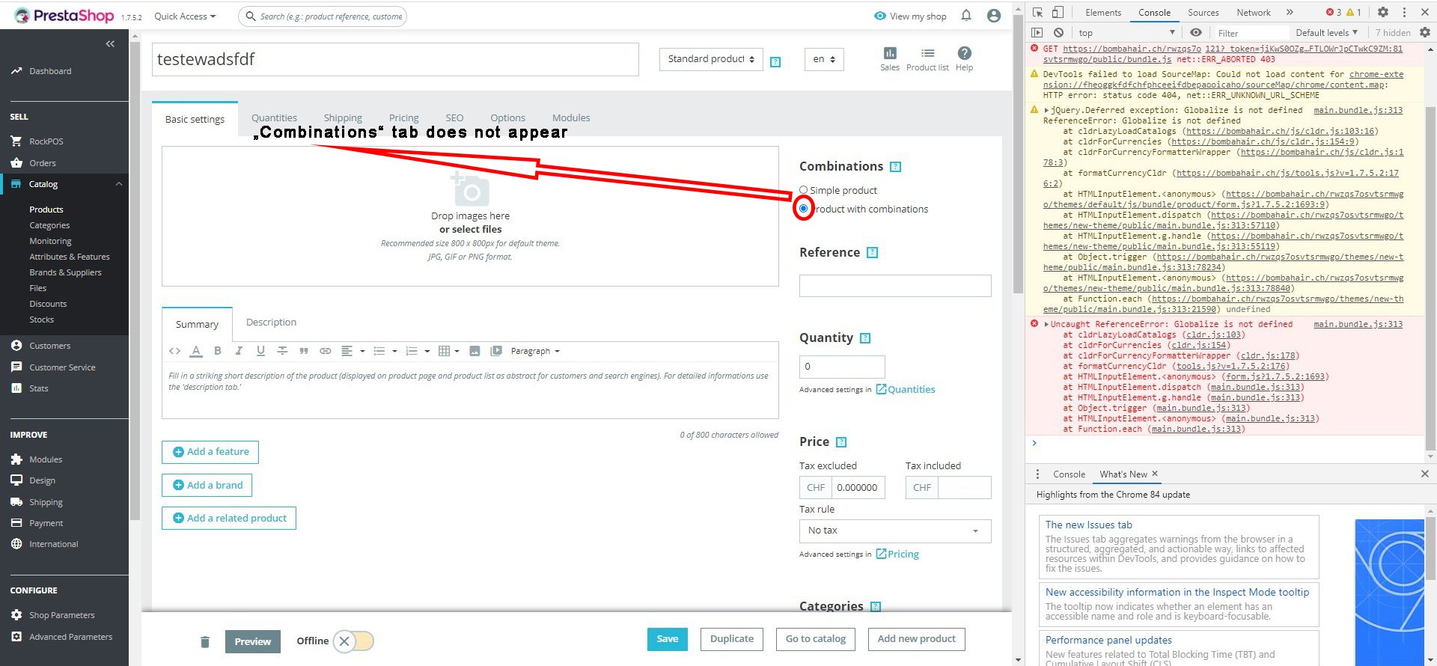Click the Reference input field
1437x666 pixels.
[x=895, y=286]
